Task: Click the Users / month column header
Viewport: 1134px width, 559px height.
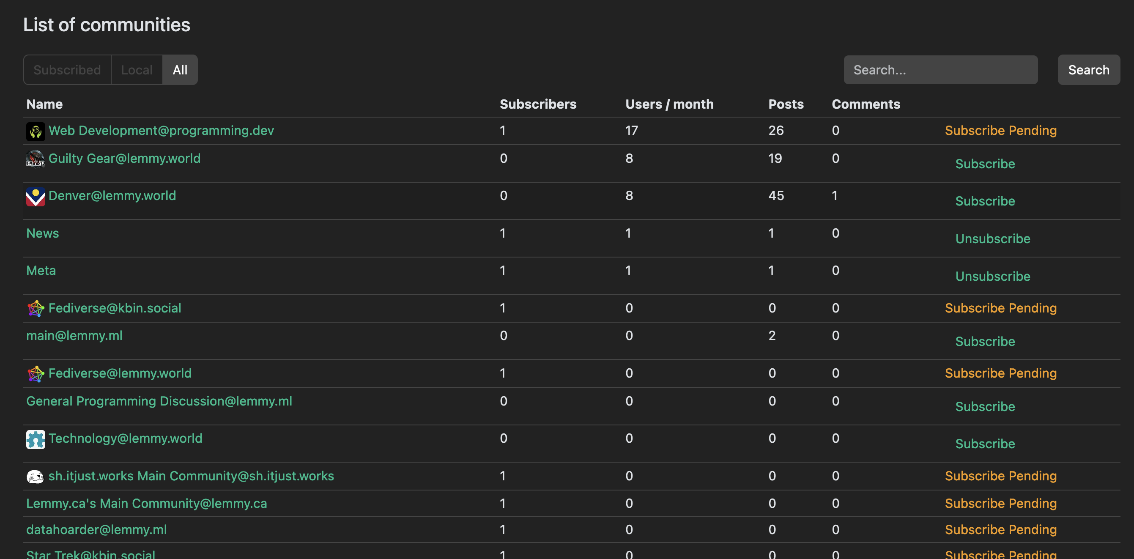Action: click(x=670, y=104)
